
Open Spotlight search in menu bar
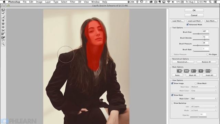(x=210, y=2)
